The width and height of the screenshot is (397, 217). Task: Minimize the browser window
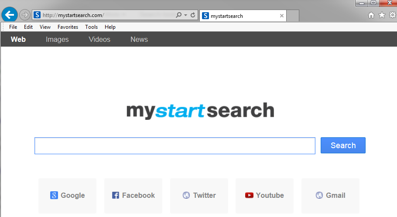362,3
